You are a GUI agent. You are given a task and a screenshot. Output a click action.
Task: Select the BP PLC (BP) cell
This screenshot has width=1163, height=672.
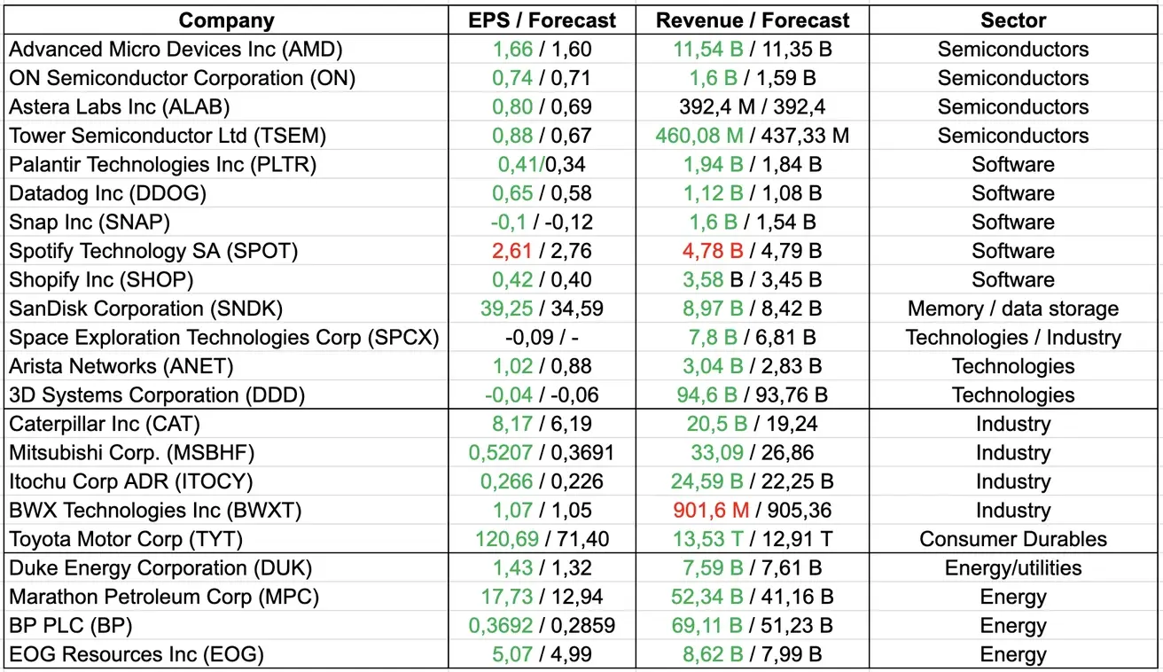click(x=227, y=626)
